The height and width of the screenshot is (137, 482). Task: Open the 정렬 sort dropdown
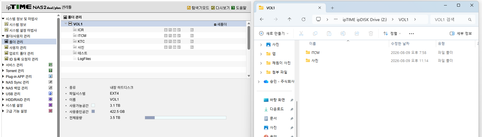(392, 33)
